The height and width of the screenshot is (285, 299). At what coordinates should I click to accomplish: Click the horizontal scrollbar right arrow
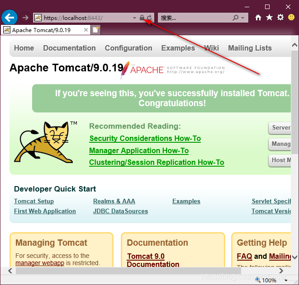click(x=281, y=271)
